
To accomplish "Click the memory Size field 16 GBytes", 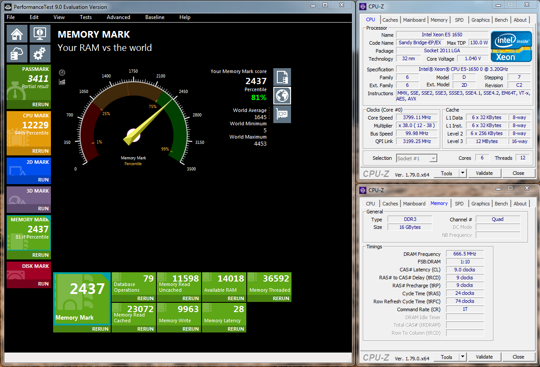I will [x=409, y=227].
